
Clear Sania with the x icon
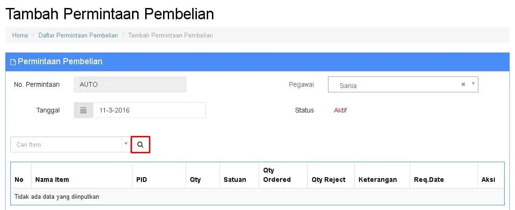[463, 84]
